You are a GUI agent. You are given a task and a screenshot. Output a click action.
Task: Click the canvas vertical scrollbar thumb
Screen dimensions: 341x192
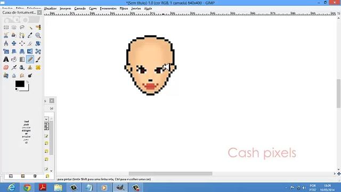pos(339,94)
